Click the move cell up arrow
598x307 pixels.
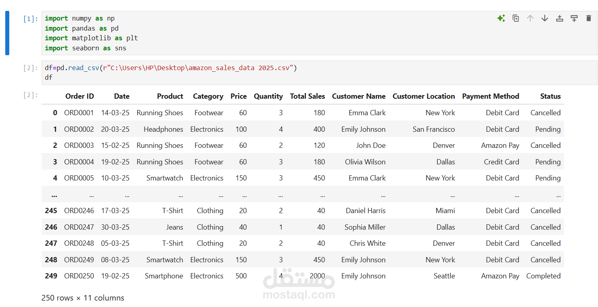click(x=530, y=18)
